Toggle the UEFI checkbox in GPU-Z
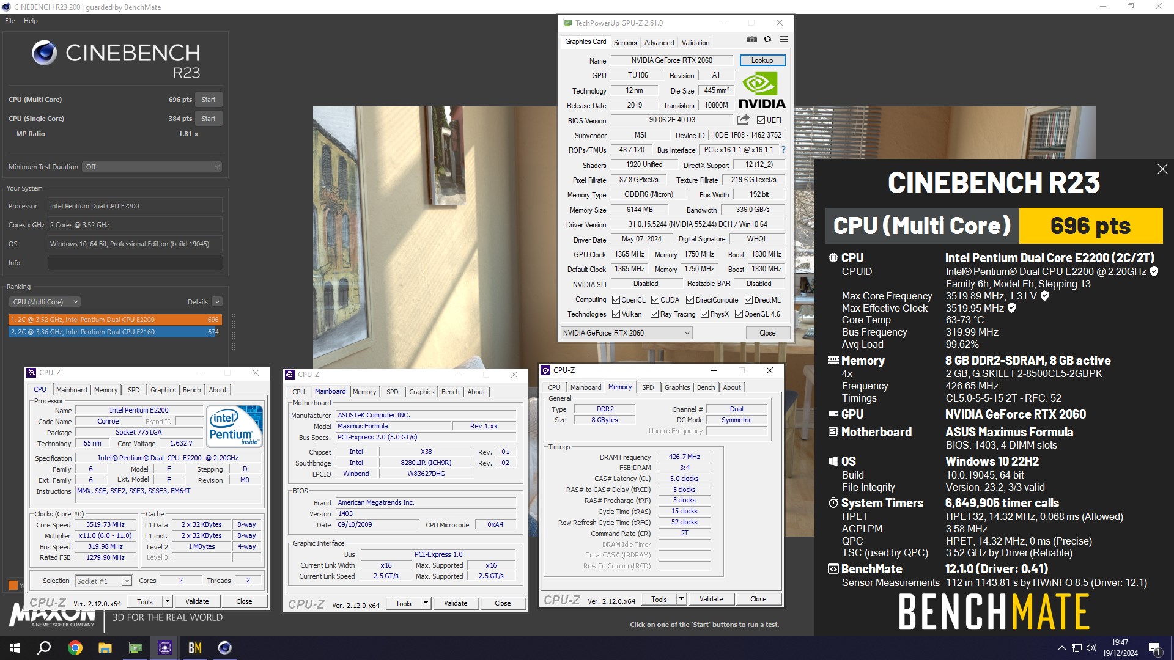 coord(761,120)
